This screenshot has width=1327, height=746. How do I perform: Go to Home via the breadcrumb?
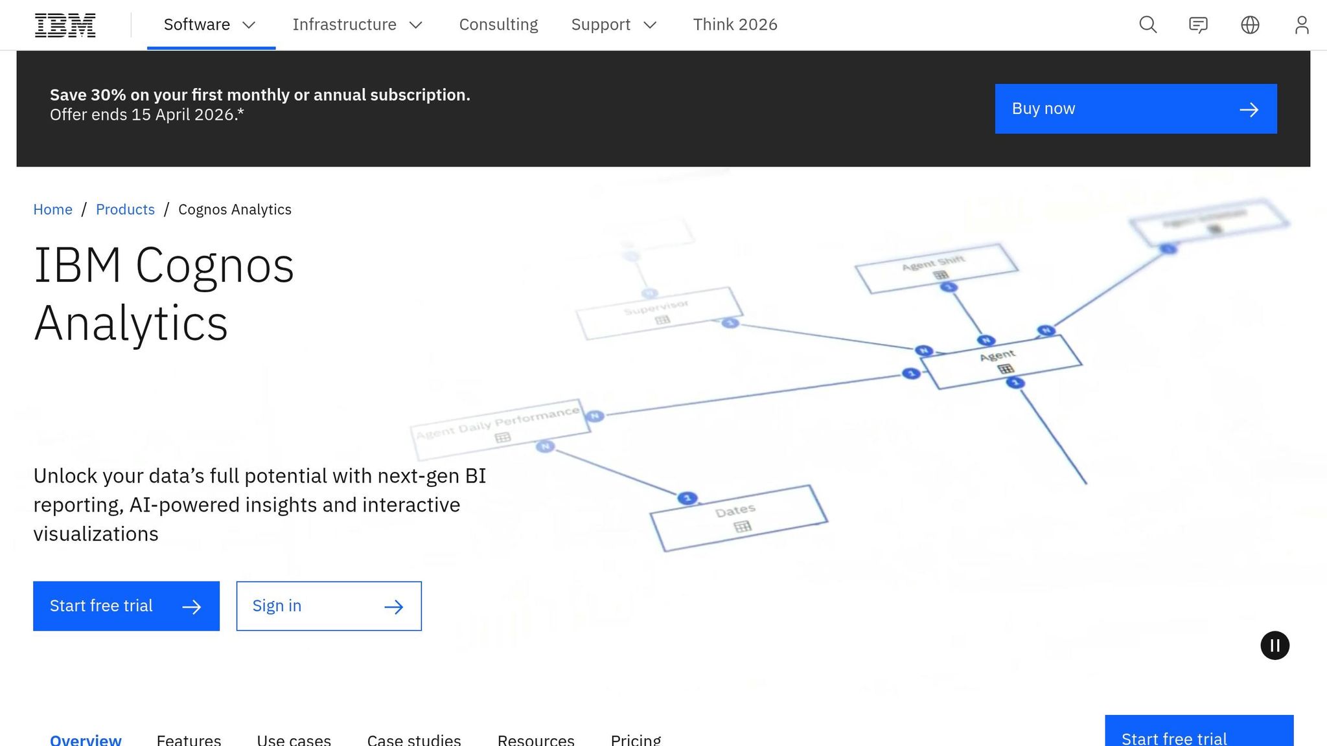point(52,209)
